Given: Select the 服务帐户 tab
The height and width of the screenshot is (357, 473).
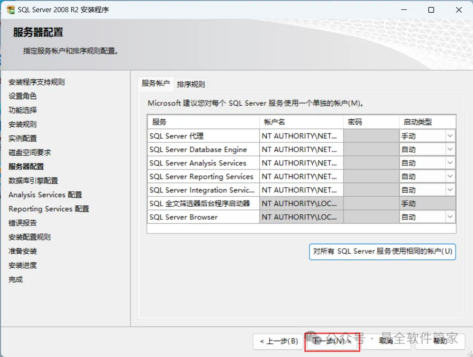Looking at the screenshot, I should pos(155,83).
